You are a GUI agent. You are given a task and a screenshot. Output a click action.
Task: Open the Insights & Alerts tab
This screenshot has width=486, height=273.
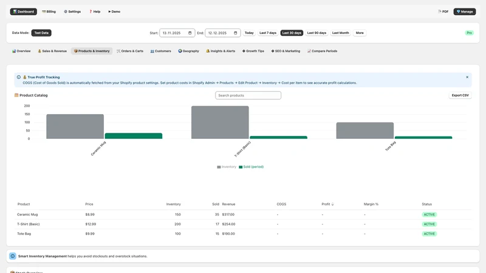click(x=221, y=51)
